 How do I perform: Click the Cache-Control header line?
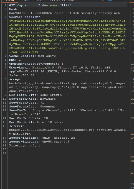[32, 56]
